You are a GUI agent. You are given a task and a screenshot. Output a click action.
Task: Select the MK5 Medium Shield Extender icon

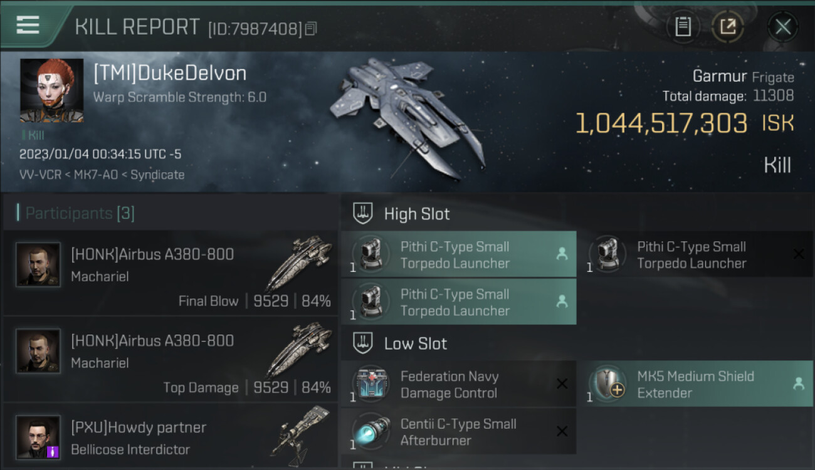click(607, 384)
